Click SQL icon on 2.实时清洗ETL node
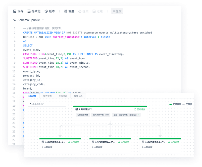Image resolution: width=202 pixels, height=167 pixels. click(76, 109)
